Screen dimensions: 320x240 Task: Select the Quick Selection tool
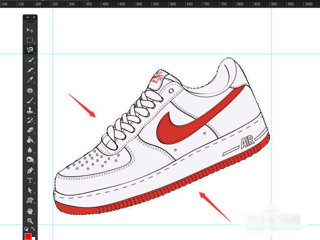tap(30, 60)
